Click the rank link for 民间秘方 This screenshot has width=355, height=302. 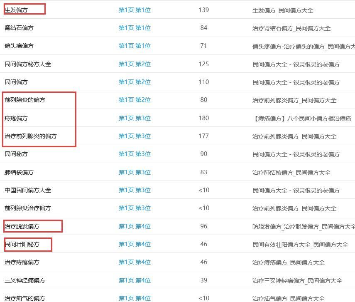pos(135,154)
